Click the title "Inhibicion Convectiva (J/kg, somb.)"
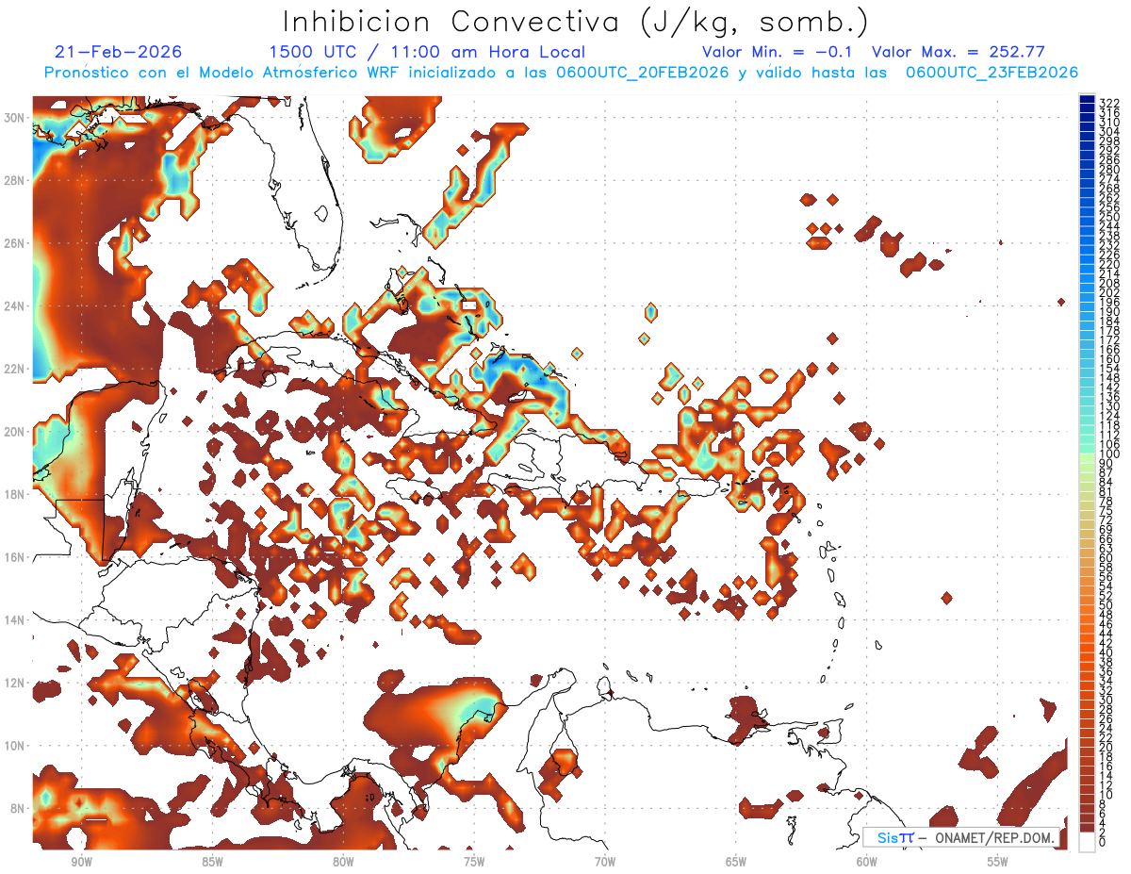This screenshot has height=874, width=1131. coord(576,22)
